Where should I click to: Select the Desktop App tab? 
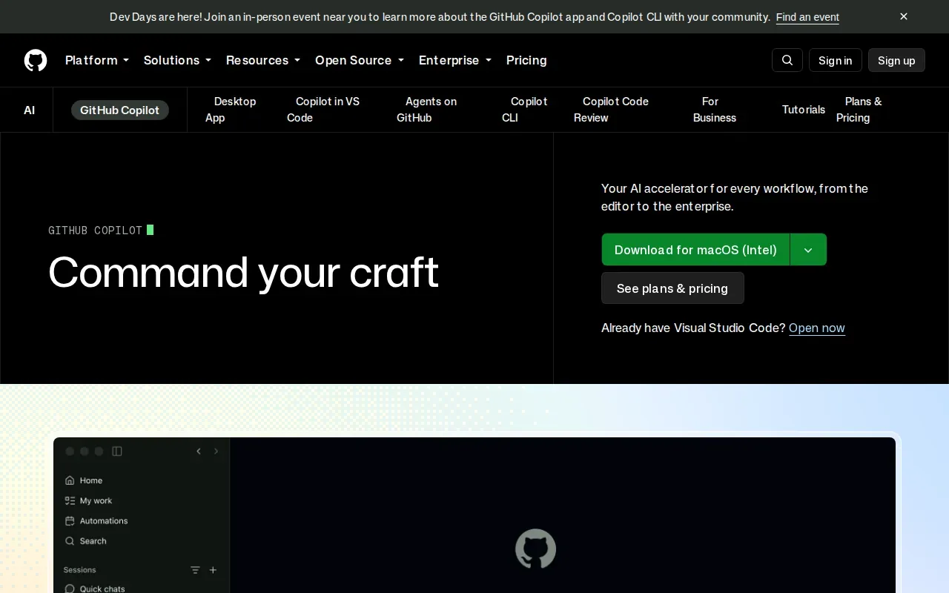pyautogui.click(x=231, y=110)
